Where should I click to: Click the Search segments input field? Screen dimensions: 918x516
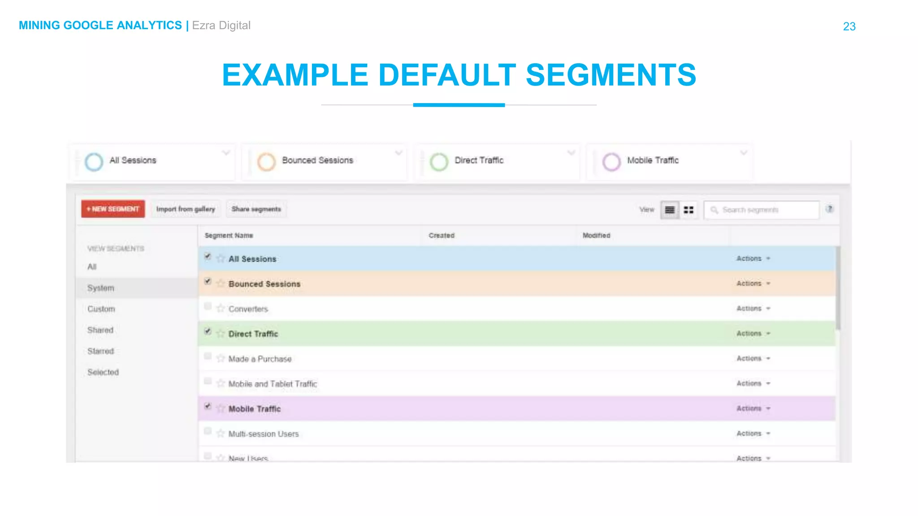click(762, 210)
